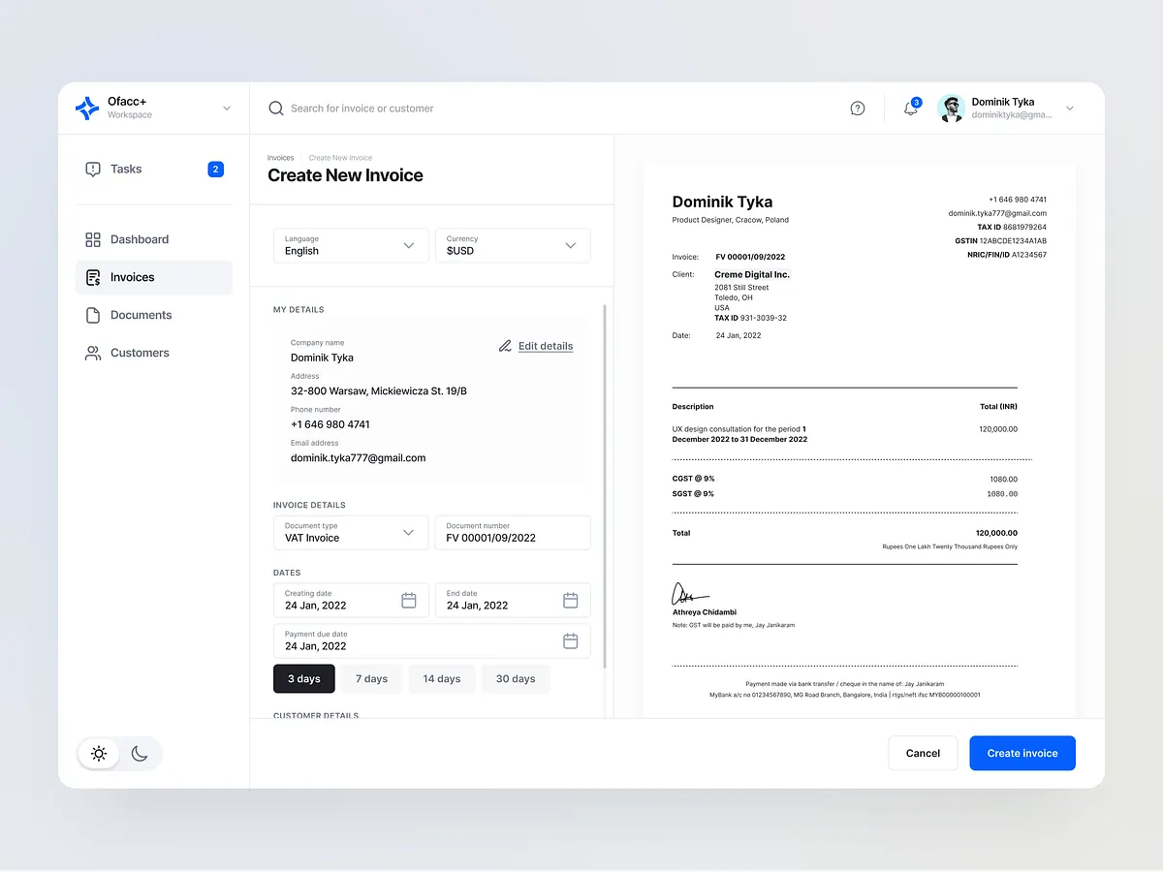
Task: Click the Cancel button
Action: point(923,753)
